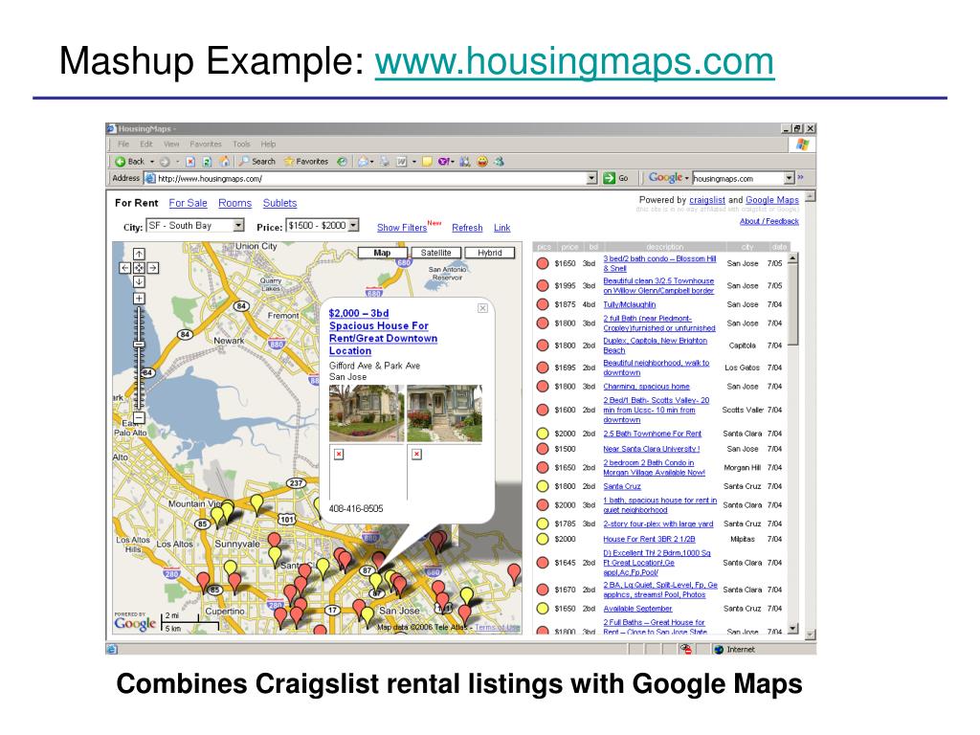Image resolution: width=980 pixels, height=735 pixels.
Task: Click the browser Forward arrow icon
Action: [x=165, y=161]
